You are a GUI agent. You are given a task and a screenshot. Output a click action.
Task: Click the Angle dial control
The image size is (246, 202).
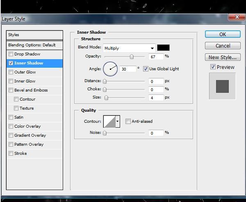[110, 69]
